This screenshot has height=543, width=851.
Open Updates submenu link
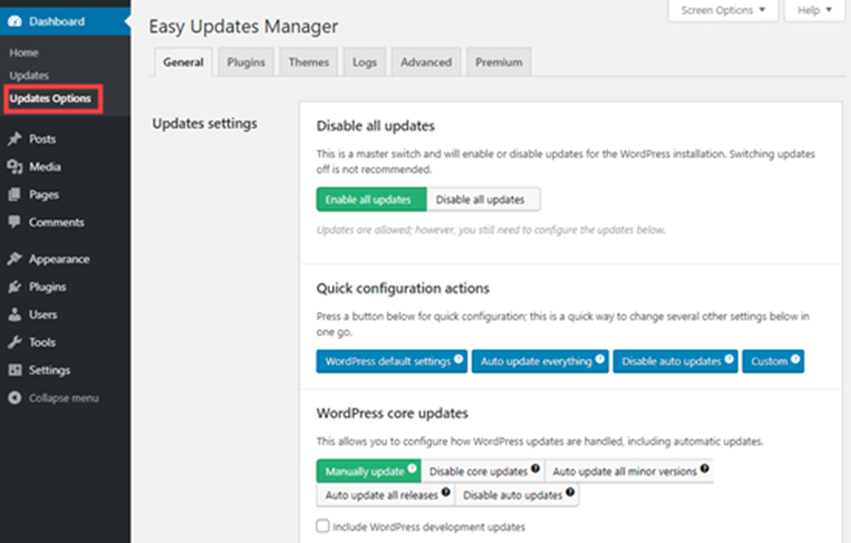(x=30, y=75)
